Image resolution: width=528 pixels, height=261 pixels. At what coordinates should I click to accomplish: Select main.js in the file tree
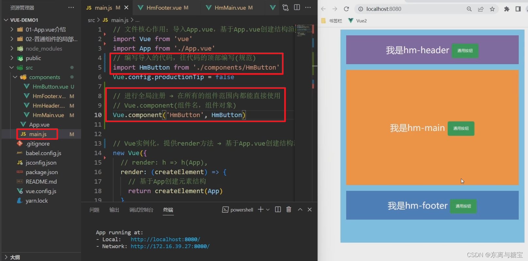click(x=38, y=134)
